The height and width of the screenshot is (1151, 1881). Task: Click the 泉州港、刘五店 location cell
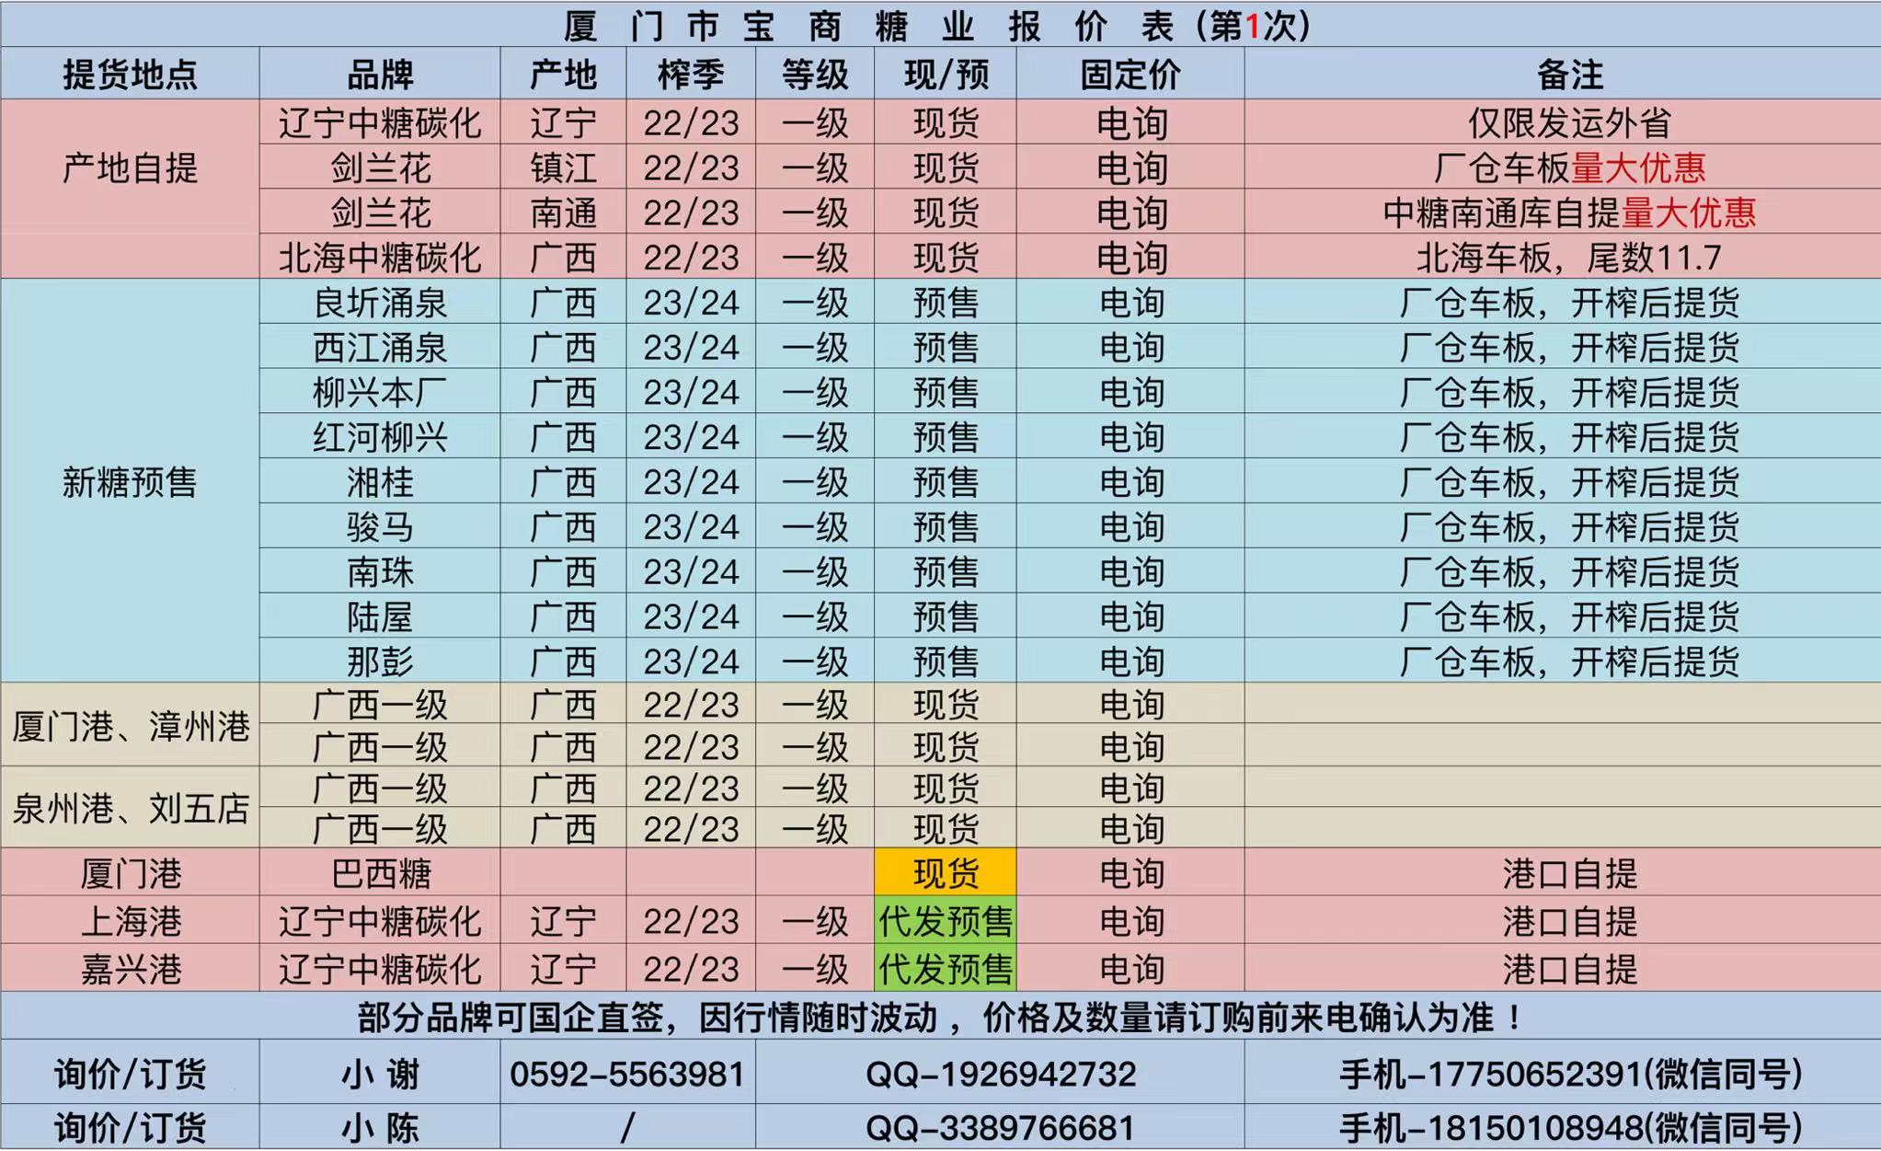(x=130, y=808)
